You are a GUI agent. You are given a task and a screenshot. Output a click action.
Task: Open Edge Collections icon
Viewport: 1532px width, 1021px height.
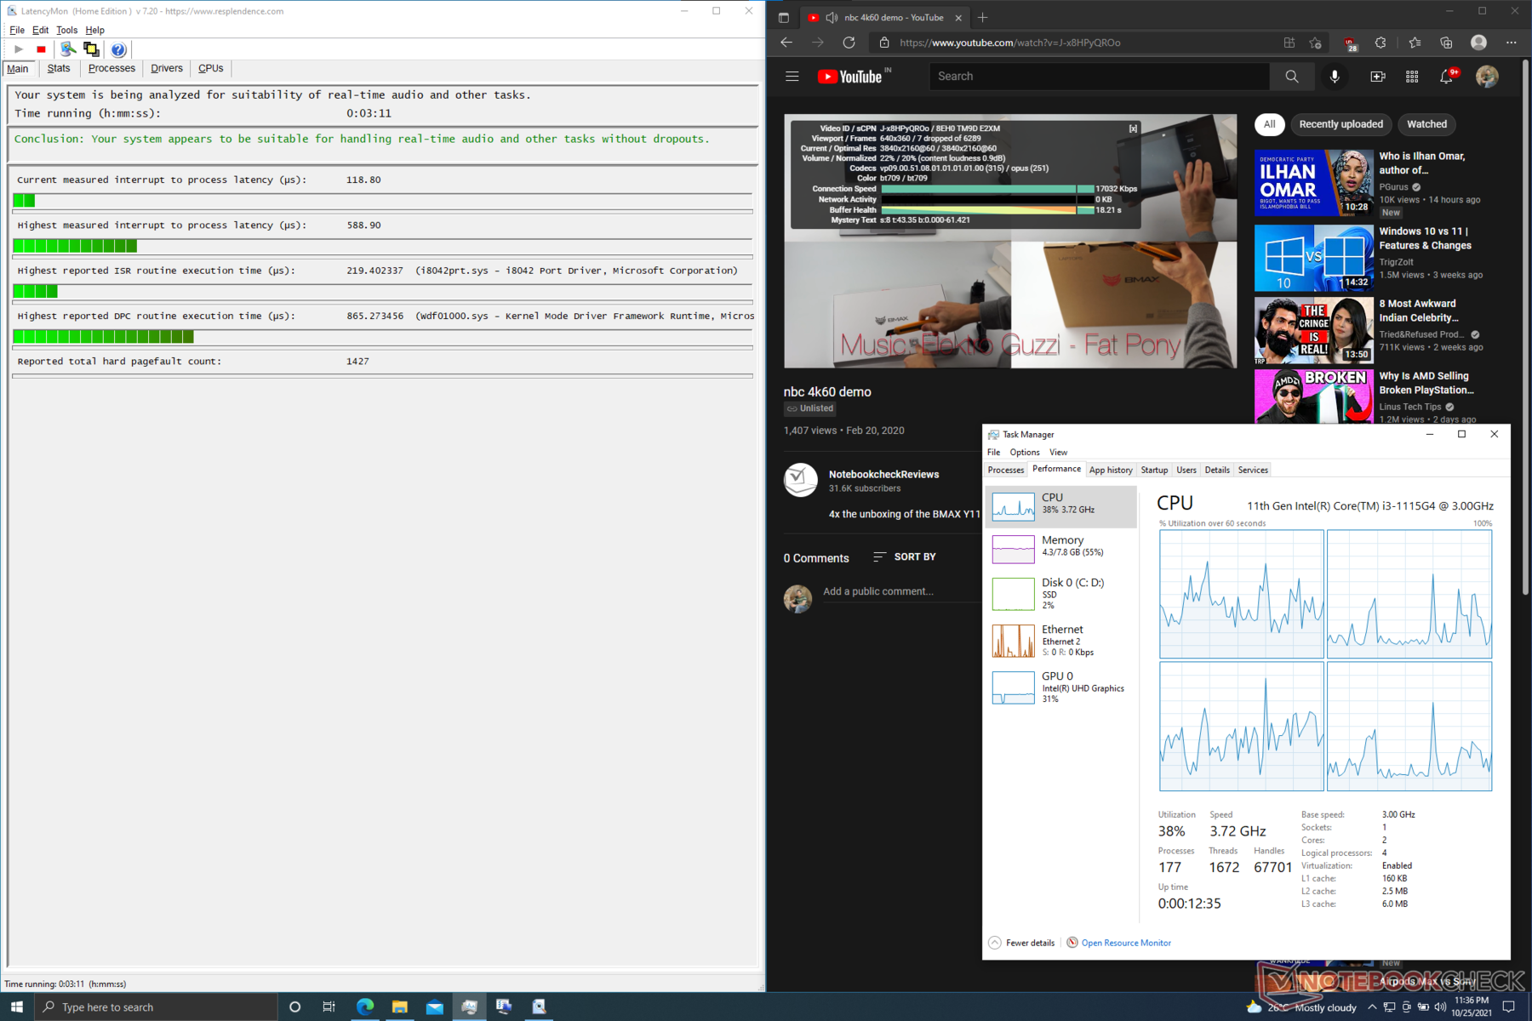[x=1446, y=43]
